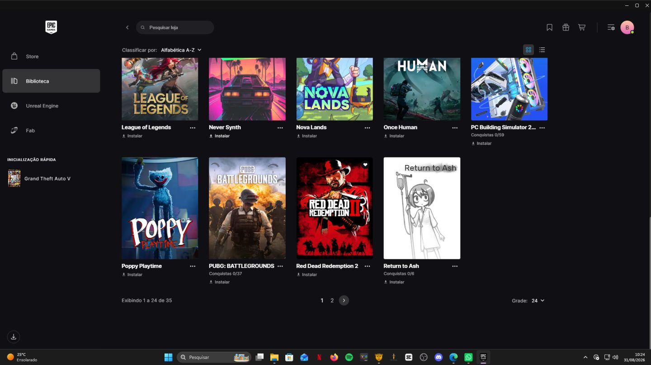651x365 pixels.
Task: Open the shopping cart
Action: coord(582,28)
